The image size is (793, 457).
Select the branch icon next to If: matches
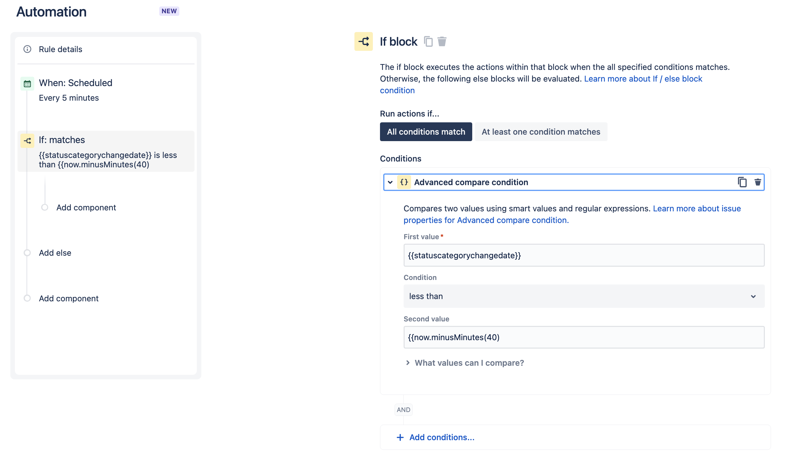(x=27, y=141)
